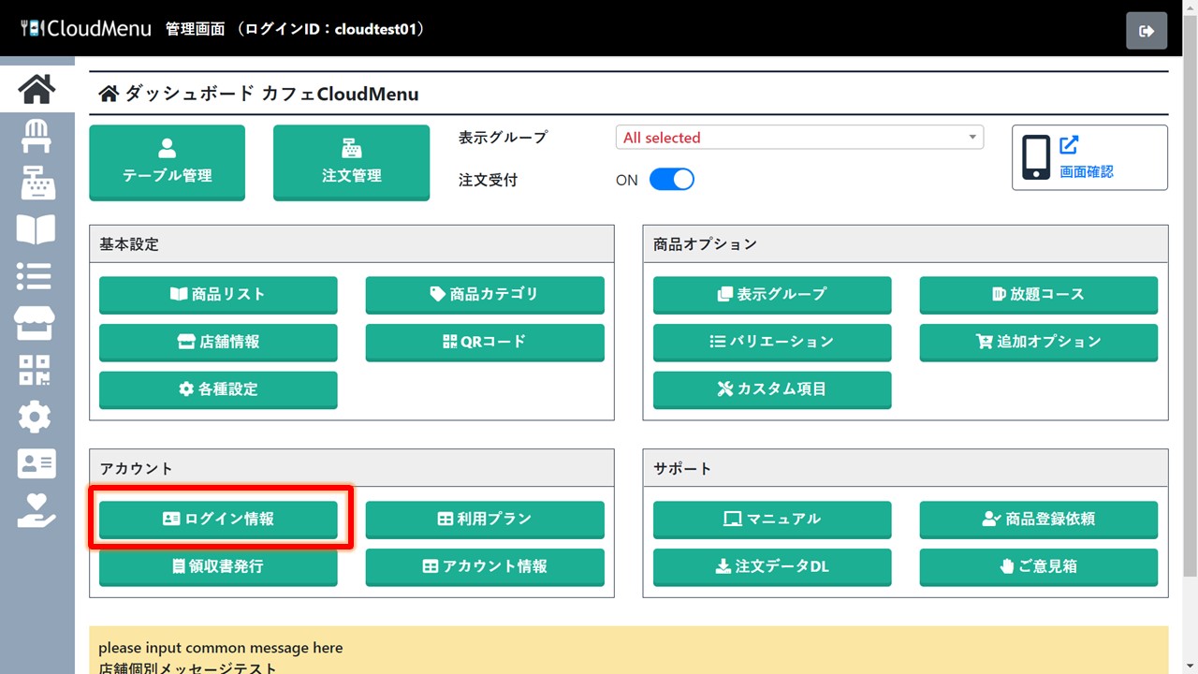Open テーブル管理
The image size is (1198, 674).
[168, 163]
